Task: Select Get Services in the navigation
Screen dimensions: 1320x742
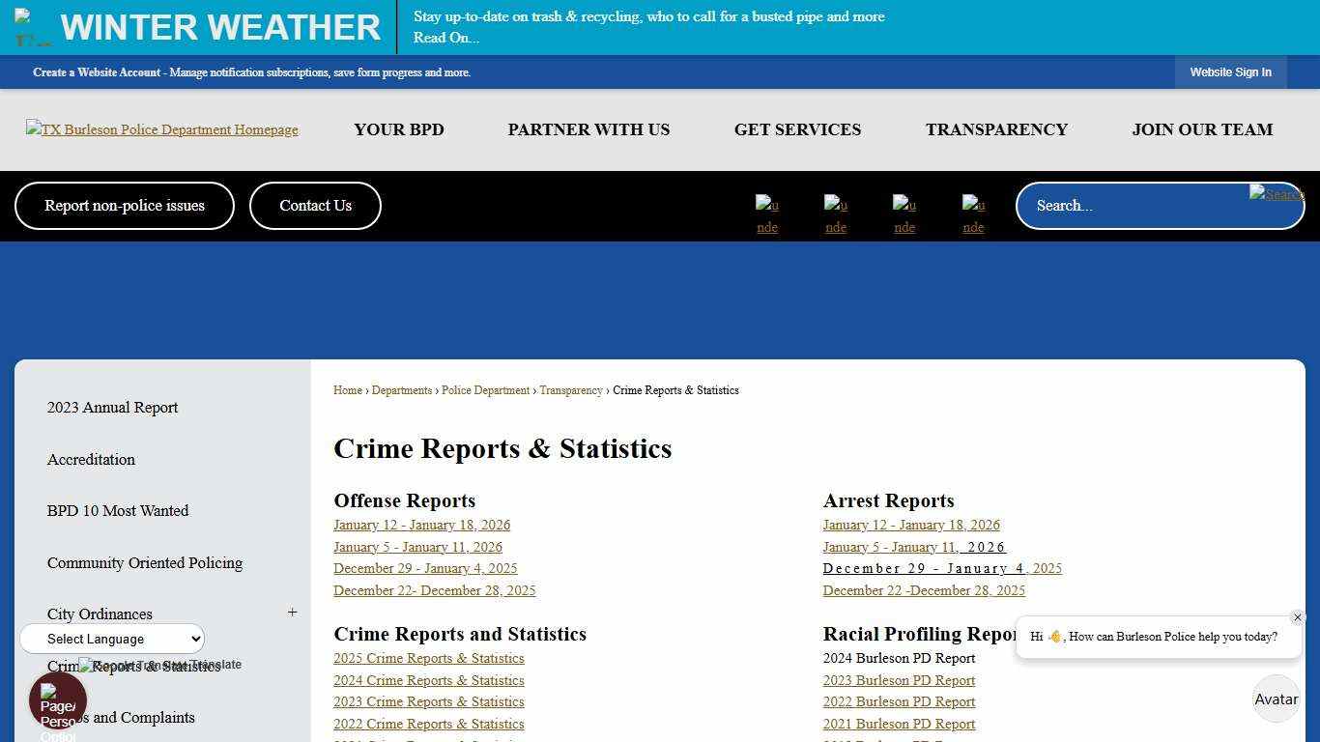Action: click(797, 129)
